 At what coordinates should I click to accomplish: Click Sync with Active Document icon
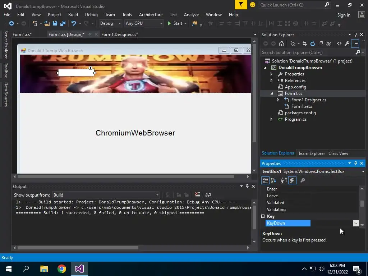(305, 43)
